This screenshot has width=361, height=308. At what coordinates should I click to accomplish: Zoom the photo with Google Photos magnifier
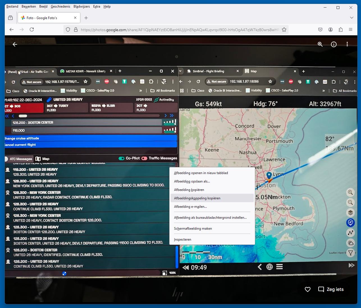pyautogui.click(x=320, y=44)
